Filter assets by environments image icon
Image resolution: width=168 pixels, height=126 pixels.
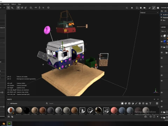click(x=147, y=103)
